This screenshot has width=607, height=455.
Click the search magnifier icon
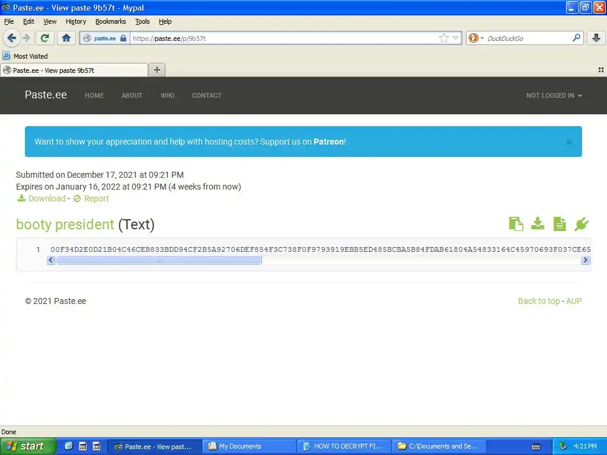tap(576, 38)
